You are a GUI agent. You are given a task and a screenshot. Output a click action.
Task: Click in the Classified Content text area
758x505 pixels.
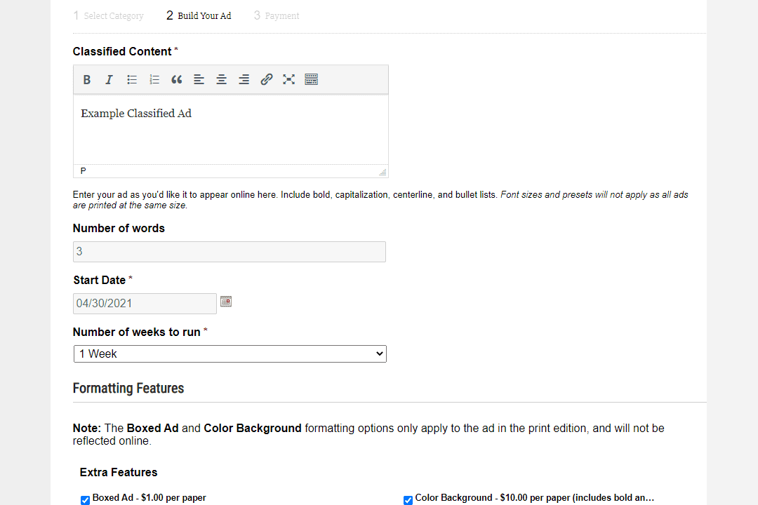point(231,130)
